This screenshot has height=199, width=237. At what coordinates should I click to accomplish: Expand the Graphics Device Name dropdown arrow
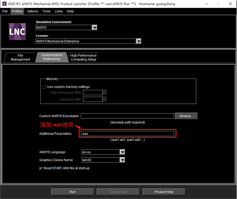click(x=122, y=160)
